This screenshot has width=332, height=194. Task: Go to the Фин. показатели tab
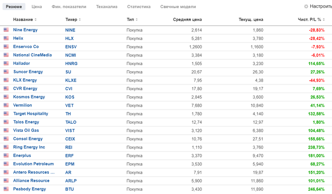69,7
